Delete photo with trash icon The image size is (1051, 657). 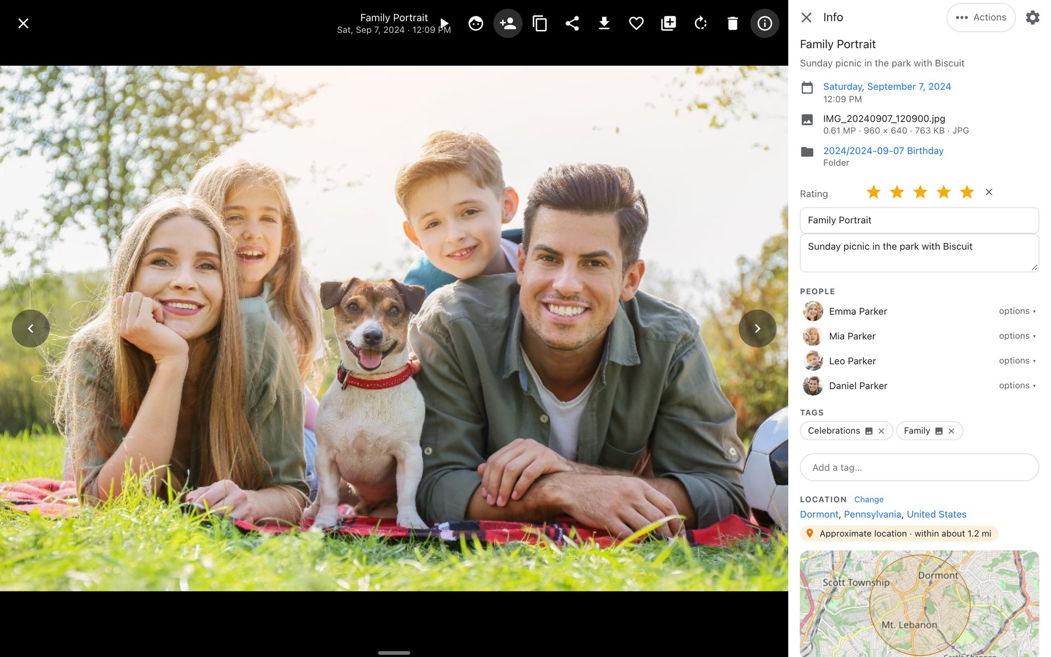732,23
